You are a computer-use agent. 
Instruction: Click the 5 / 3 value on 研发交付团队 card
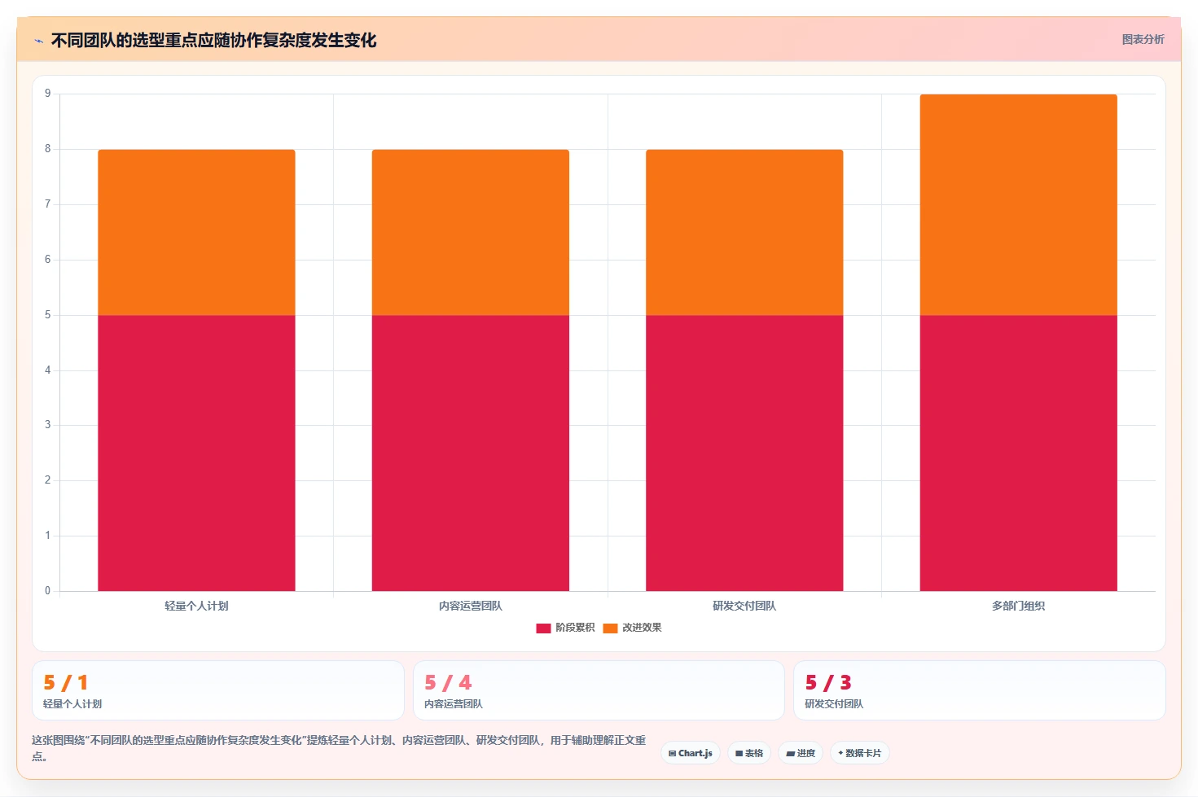828,682
